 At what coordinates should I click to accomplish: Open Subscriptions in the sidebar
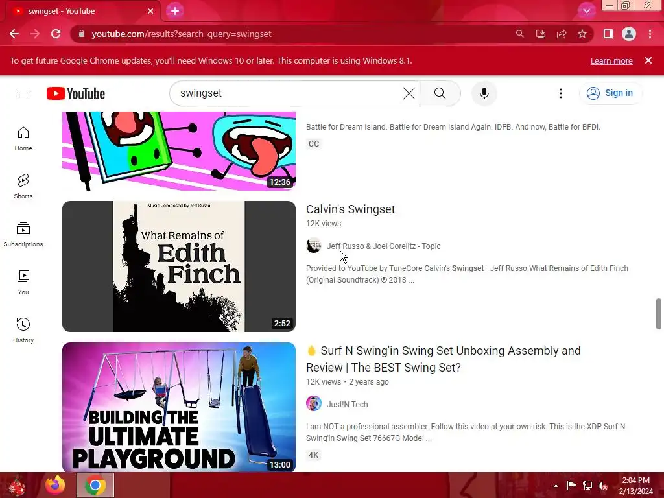tap(23, 235)
